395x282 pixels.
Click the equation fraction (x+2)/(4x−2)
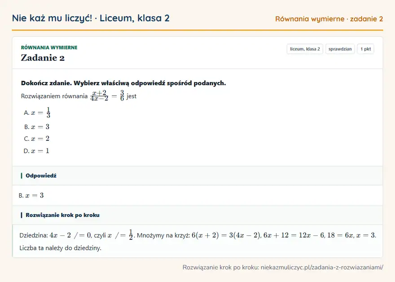(99, 96)
